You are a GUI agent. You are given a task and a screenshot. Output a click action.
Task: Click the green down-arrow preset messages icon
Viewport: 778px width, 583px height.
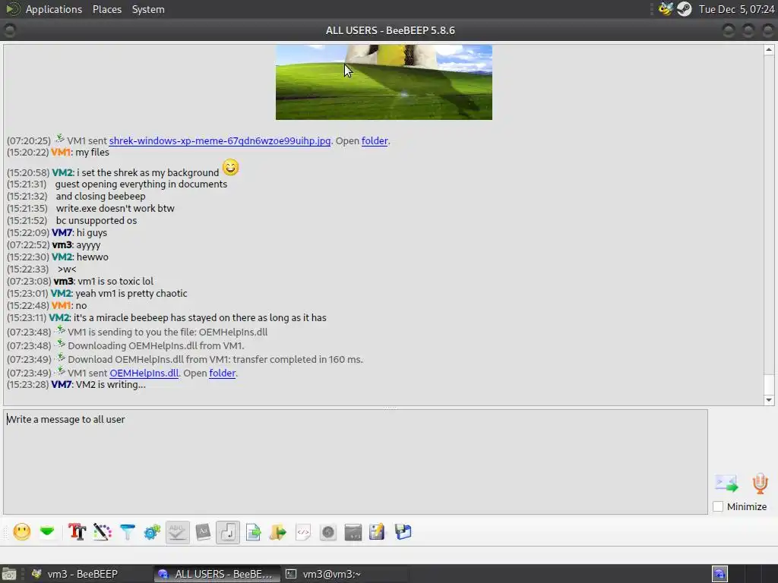coord(47,532)
